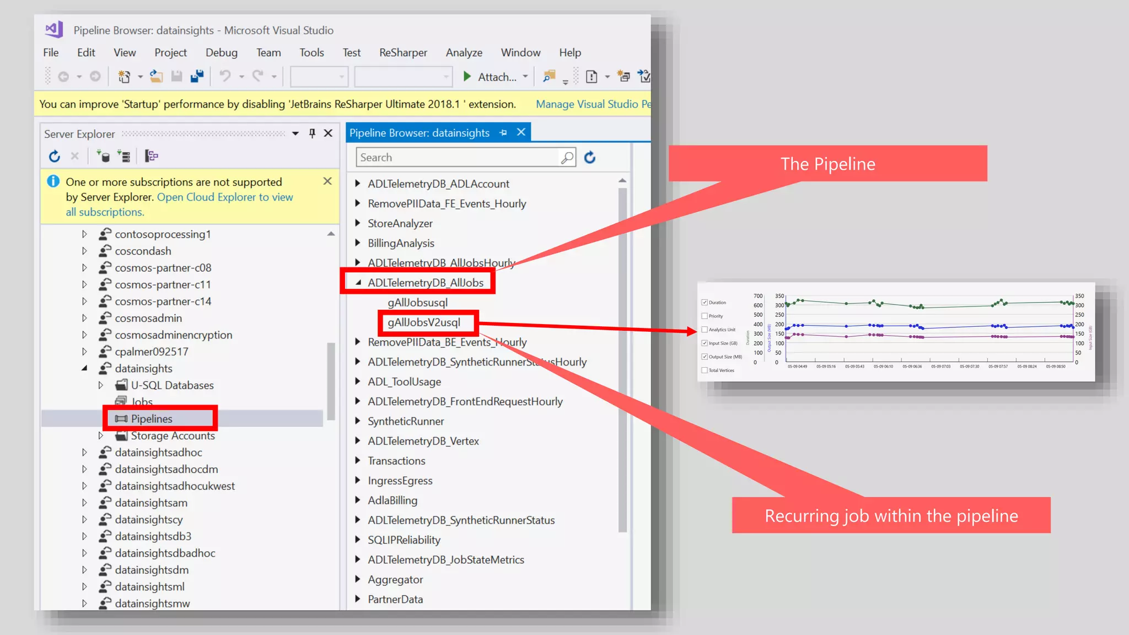Click the Visual Studio logo icon
The height and width of the screenshot is (635, 1129).
click(54, 29)
